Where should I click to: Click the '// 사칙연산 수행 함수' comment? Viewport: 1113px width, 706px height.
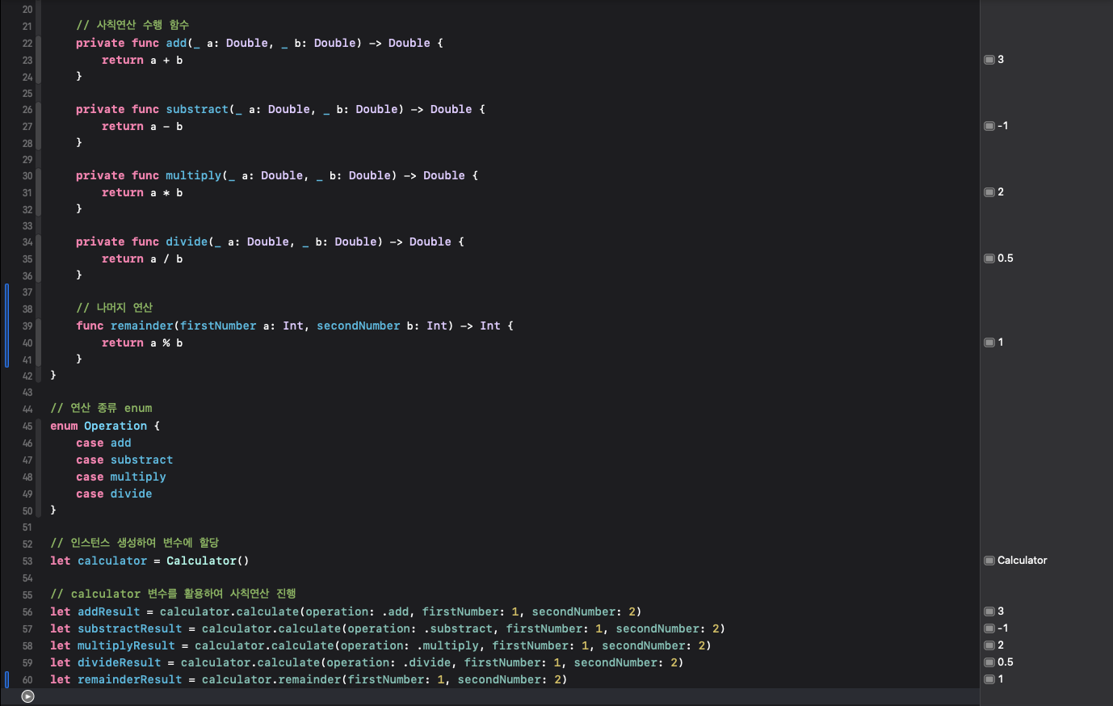pos(132,25)
